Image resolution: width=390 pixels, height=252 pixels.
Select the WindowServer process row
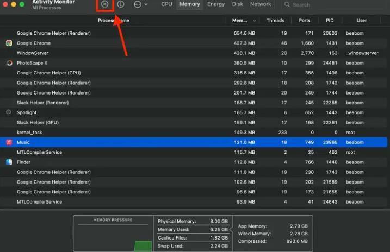pyautogui.click(x=109, y=53)
